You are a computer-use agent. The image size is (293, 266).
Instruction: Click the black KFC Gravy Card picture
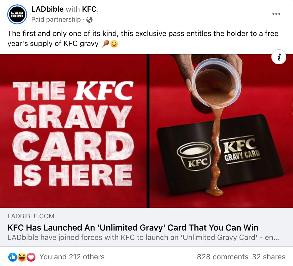click(220, 155)
